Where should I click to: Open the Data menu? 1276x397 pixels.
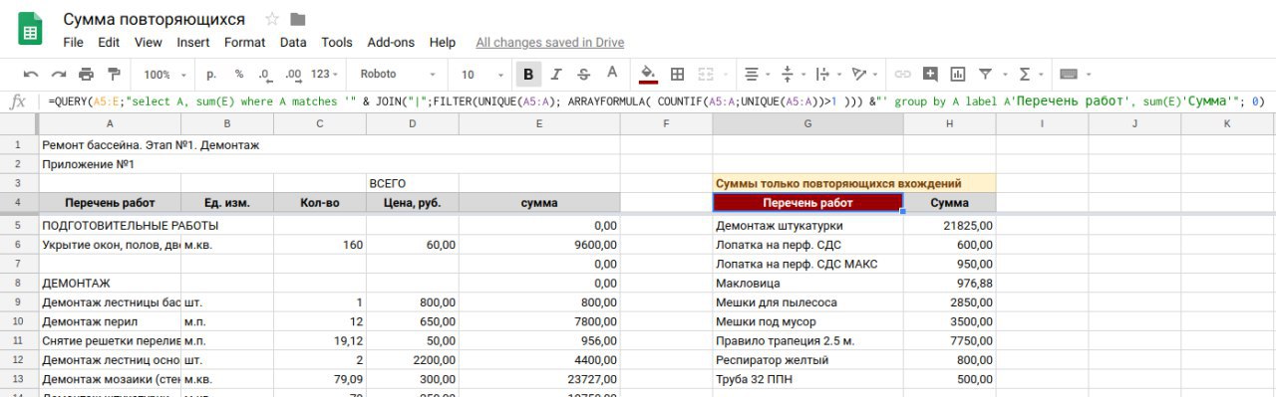tap(293, 43)
